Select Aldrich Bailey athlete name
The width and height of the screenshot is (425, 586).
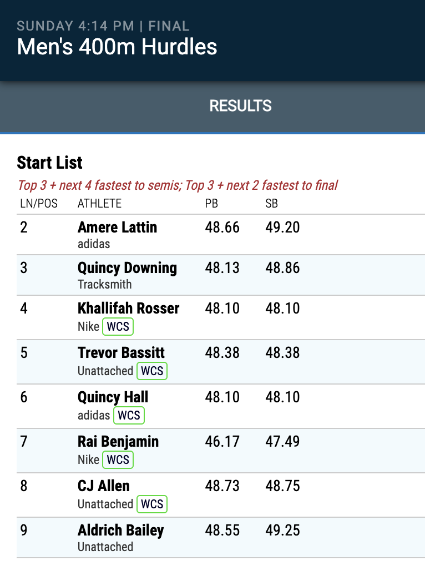[121, 531]
